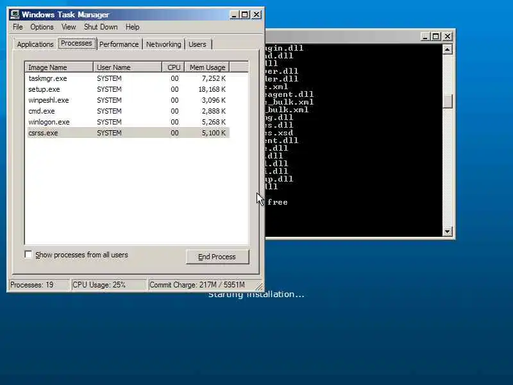Click the Starting installation text
Viewport: 513px width, 385px height.
click(256, 295)
